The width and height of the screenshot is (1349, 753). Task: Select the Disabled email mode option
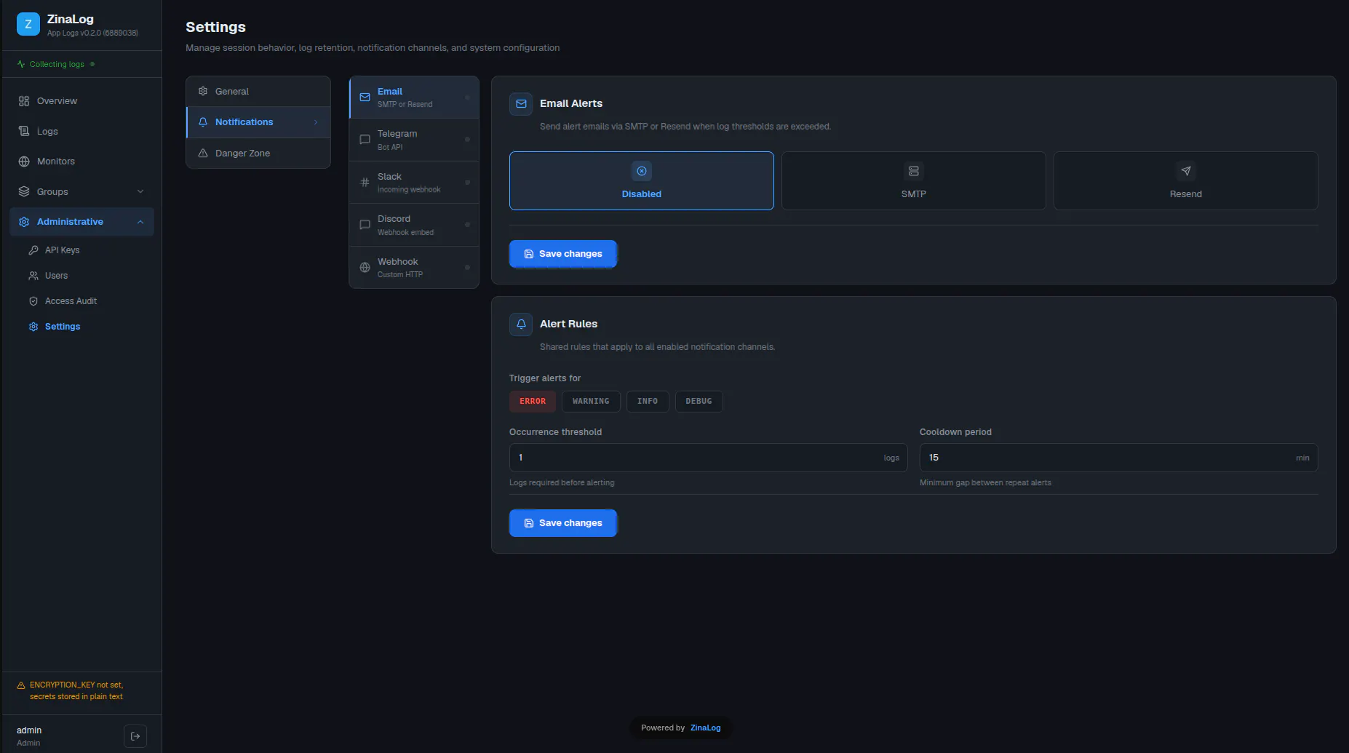pyautogui.click(x=642, y=180)
